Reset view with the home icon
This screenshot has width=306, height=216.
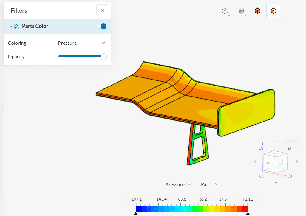click(289, 148)
